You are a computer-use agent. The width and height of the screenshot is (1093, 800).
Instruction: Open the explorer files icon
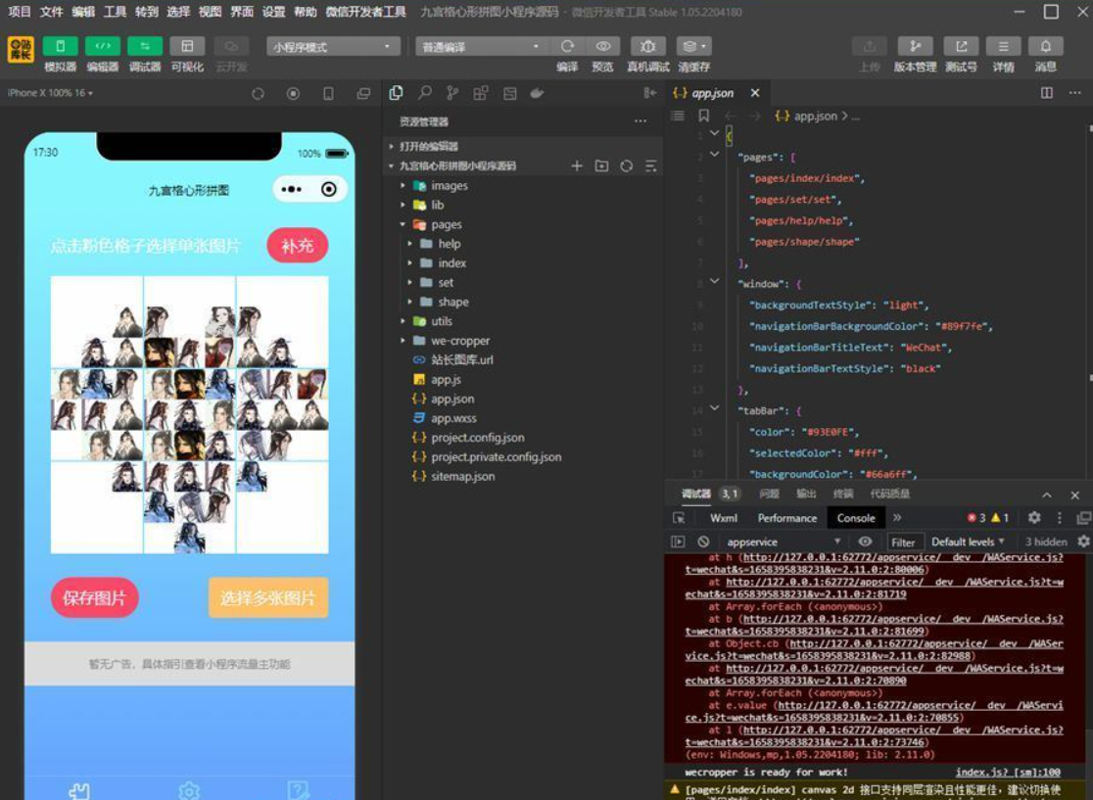pos(396,93)
